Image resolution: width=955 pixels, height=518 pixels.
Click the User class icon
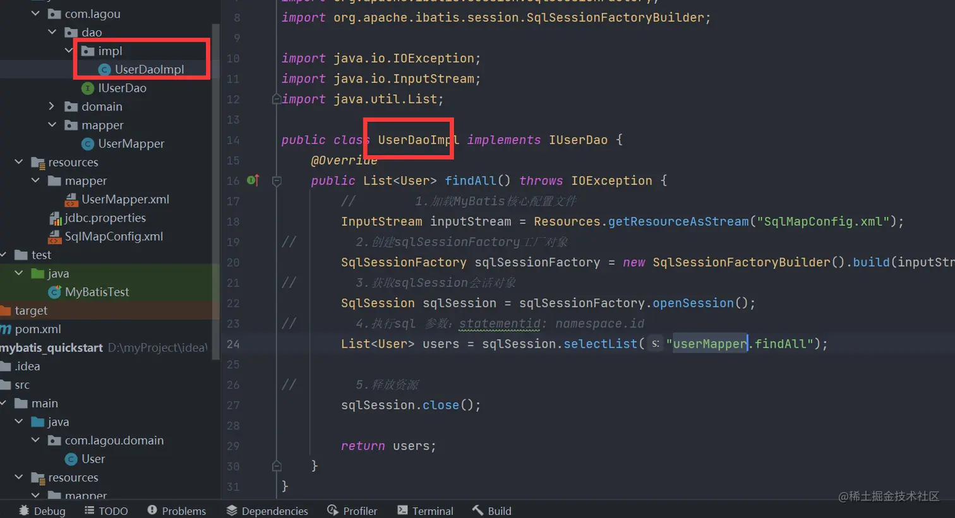point(71,459)
